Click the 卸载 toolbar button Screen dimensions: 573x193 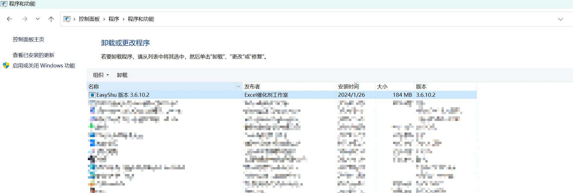[122, 75]
